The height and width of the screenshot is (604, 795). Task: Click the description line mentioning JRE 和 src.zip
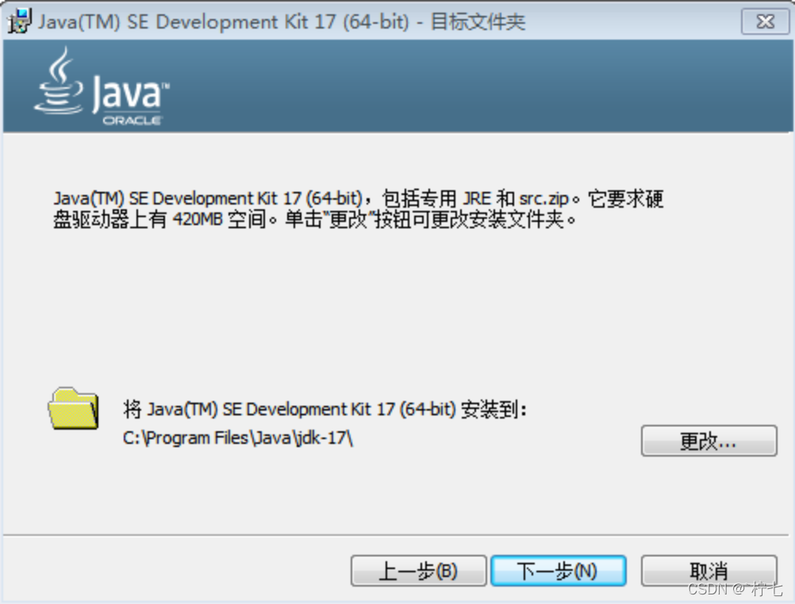click(359, 198)
